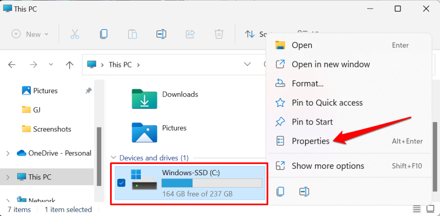Screen dimensions: 440x216
Task: Expand OneDrive - Personal in sidebar
Action: click(8, 153)
